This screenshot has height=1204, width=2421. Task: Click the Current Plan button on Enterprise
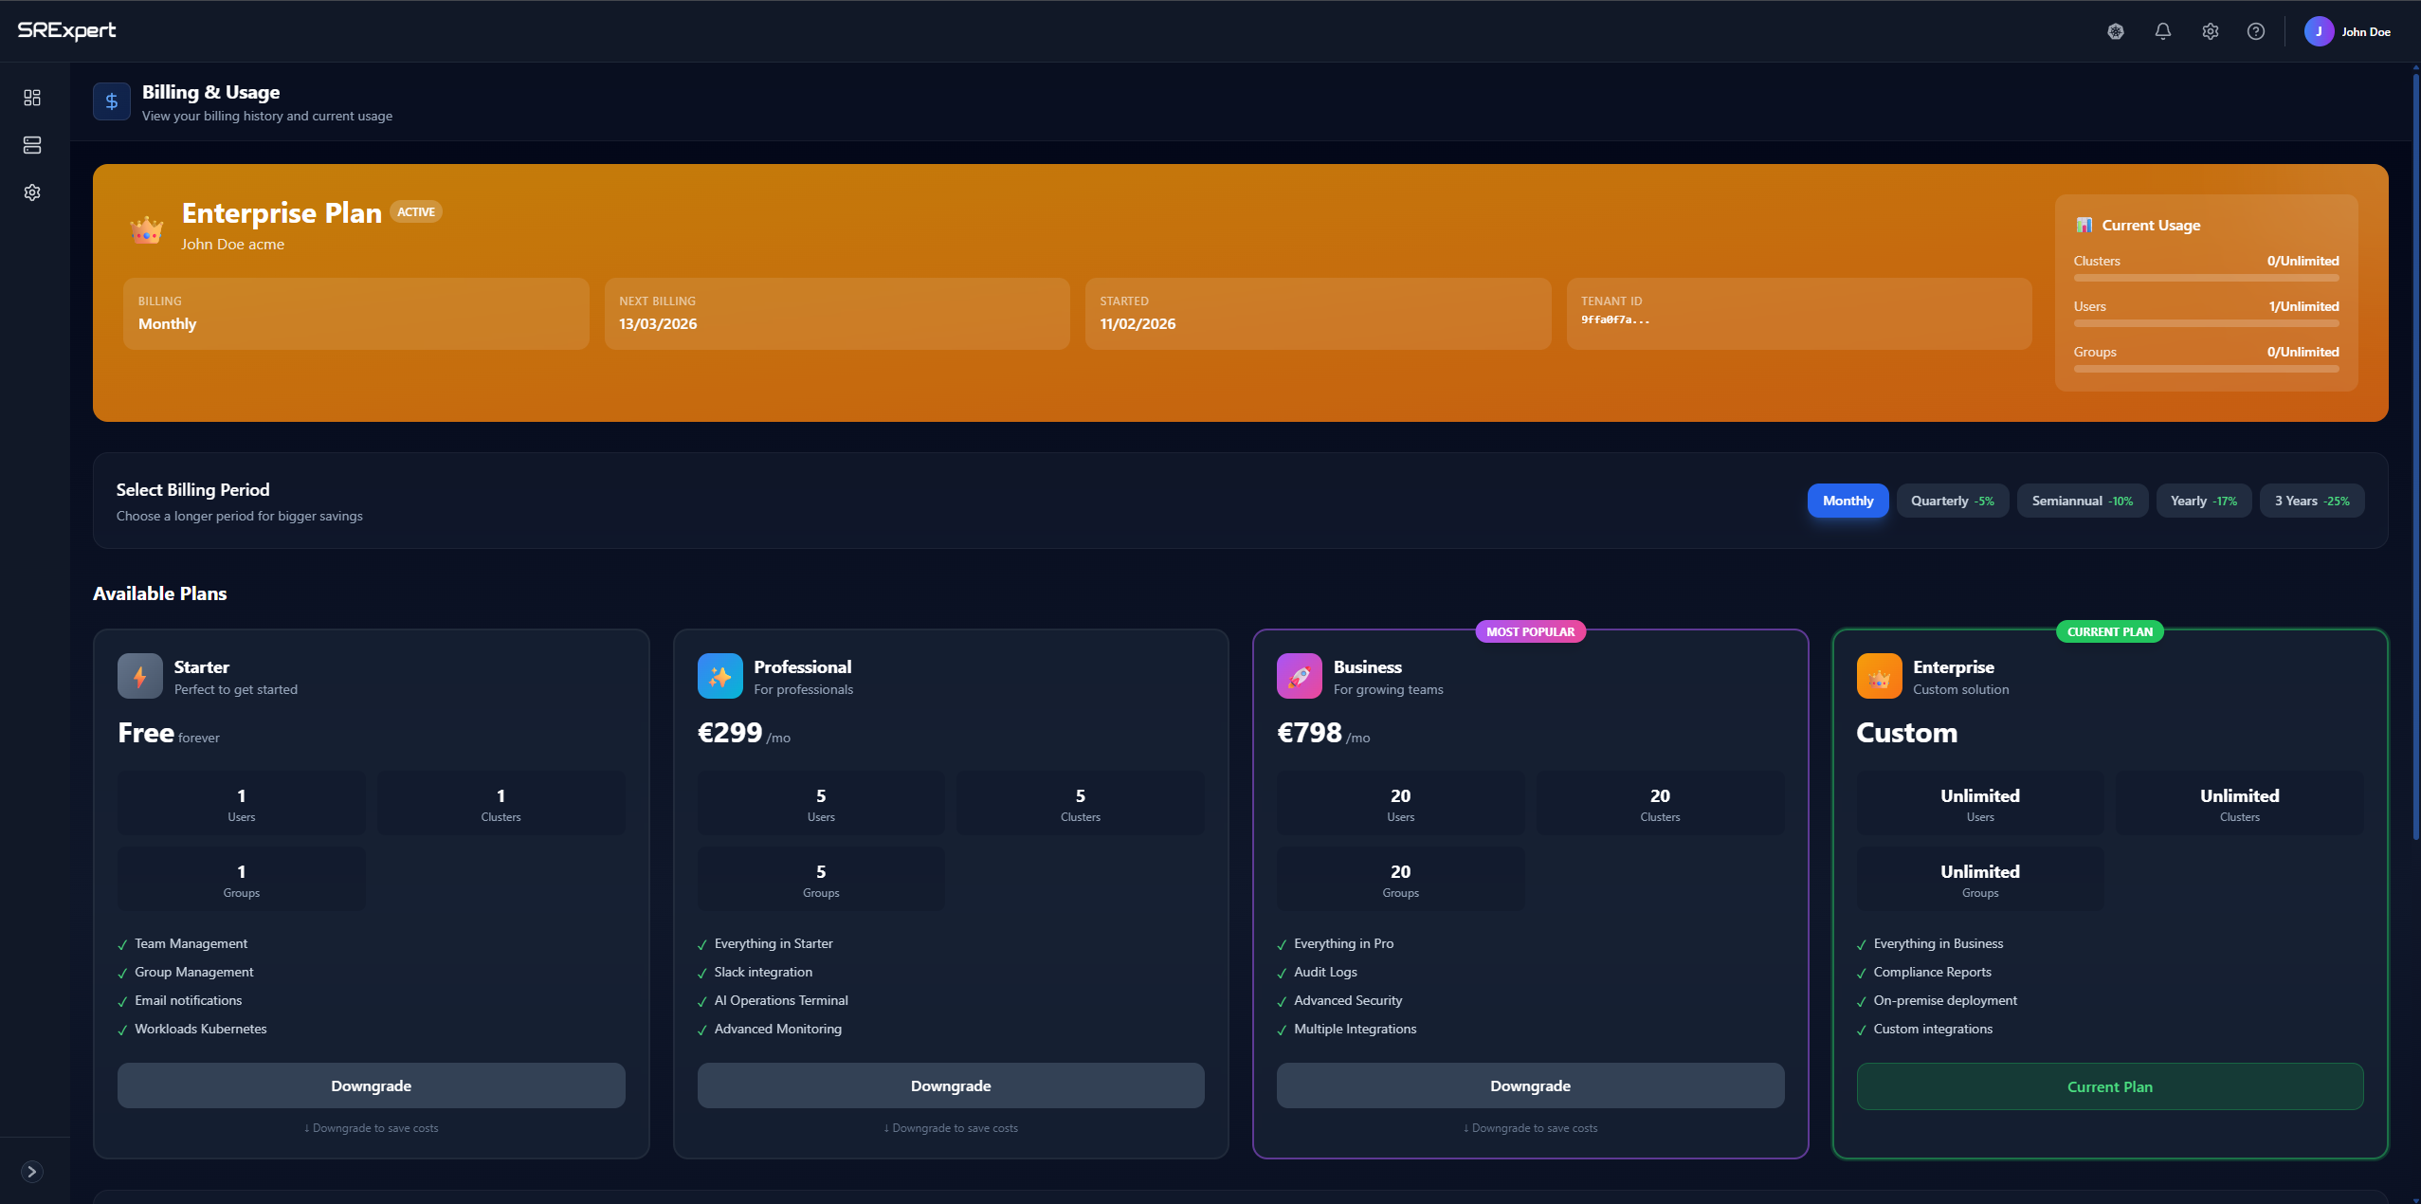click(x=2107, y=1086)
